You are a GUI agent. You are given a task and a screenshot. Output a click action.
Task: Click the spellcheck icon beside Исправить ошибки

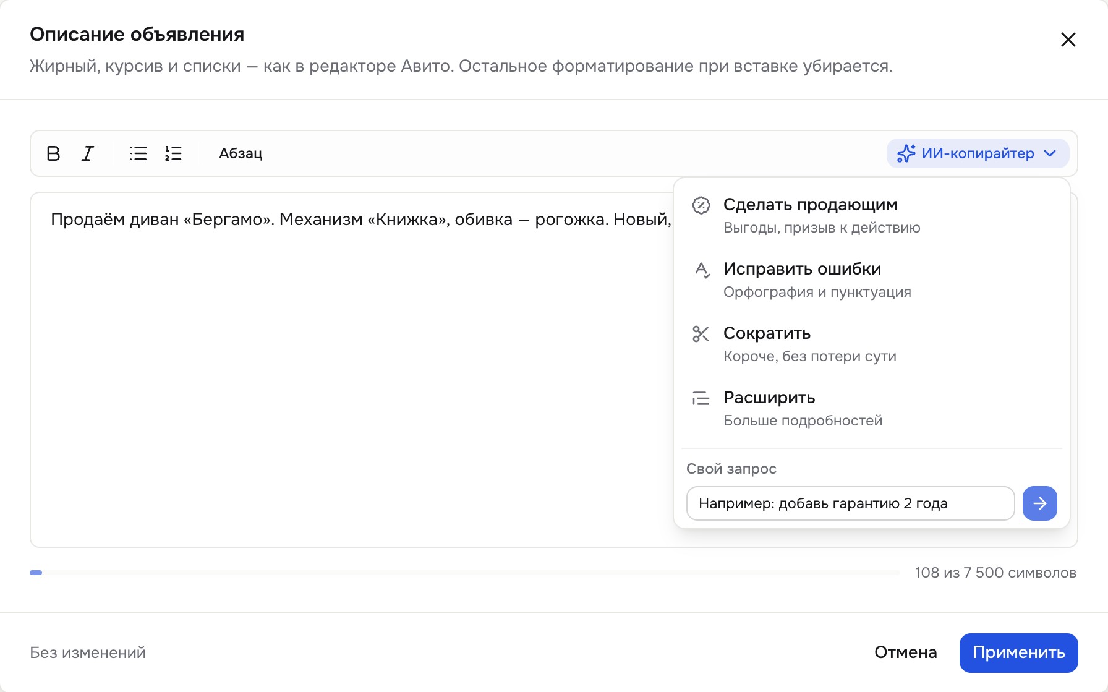(x=702, y=270)
